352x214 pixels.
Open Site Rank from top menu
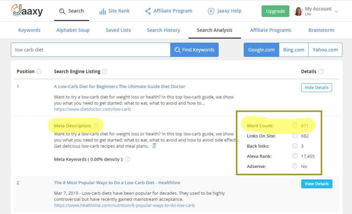114,11
